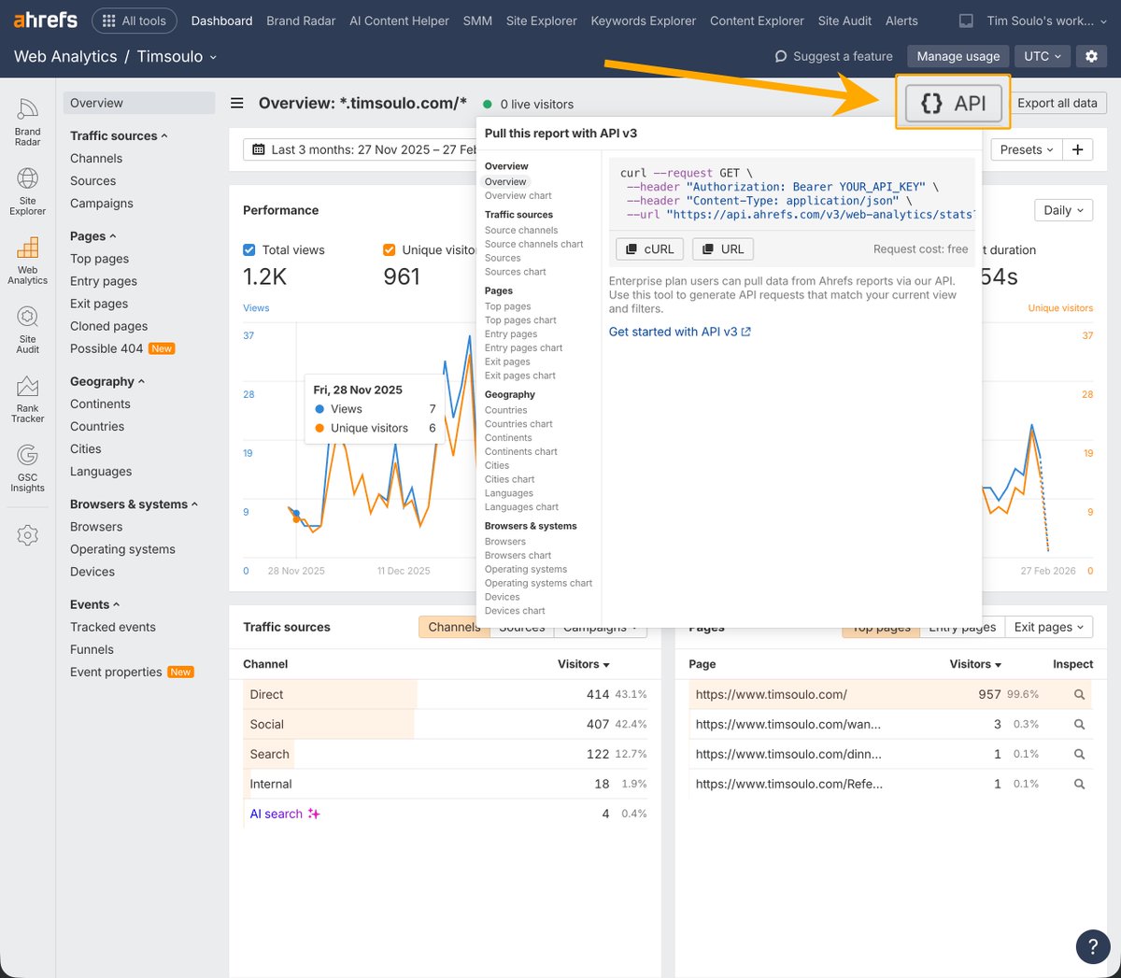The image size is (1121, 978).
Task: Click the help question mark button
Action: coord(1093,945)
